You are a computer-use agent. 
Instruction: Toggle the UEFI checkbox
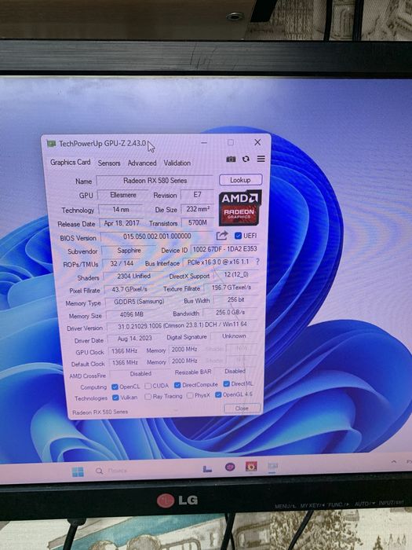[x=239, y=236]
